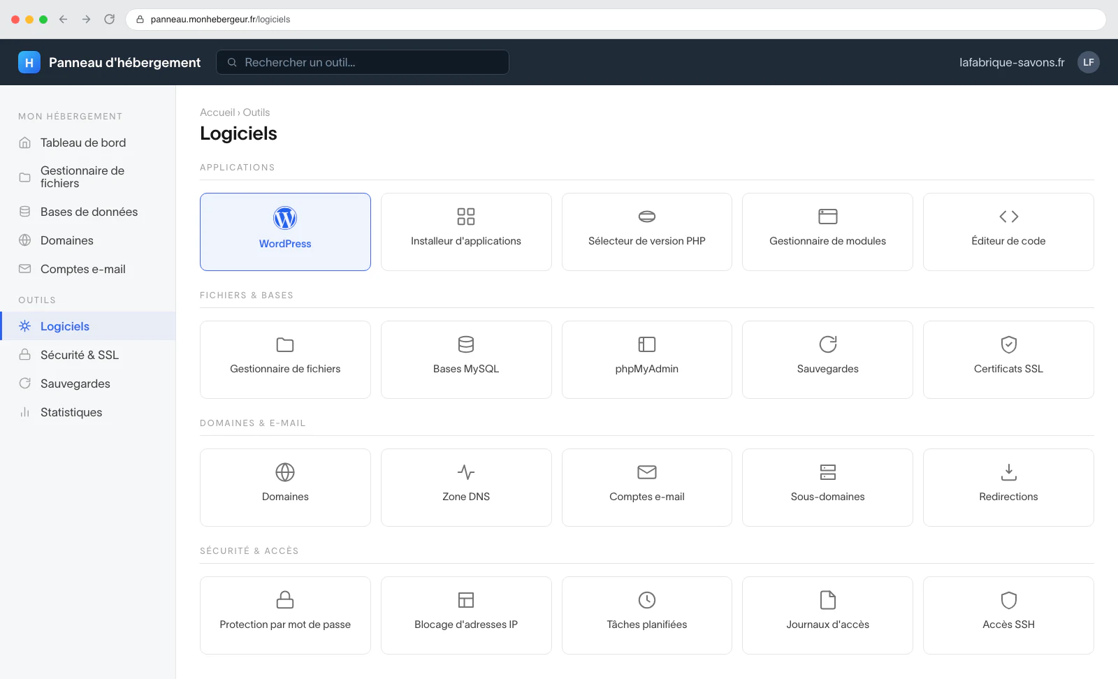Open the Sauvegardes tile in Fichiers & Bases
Screen dimensions: 1118x679
click(827, 360)
